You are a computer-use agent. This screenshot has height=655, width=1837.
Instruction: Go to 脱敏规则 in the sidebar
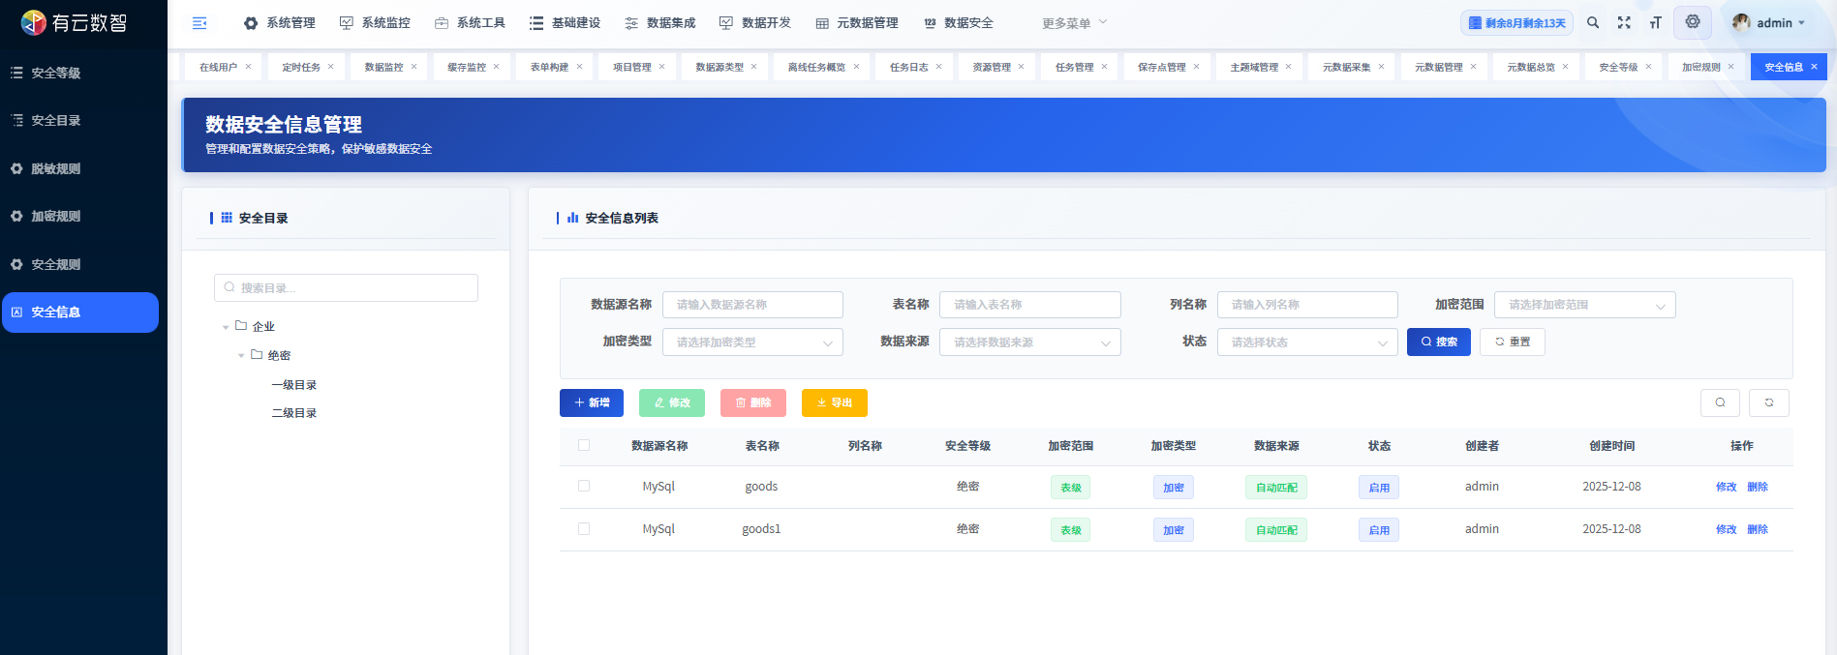tap(55, 168)
